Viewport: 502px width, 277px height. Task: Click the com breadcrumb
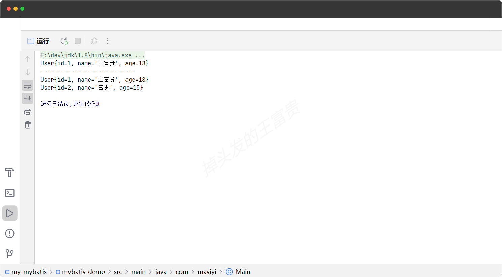tap(182, 272)
